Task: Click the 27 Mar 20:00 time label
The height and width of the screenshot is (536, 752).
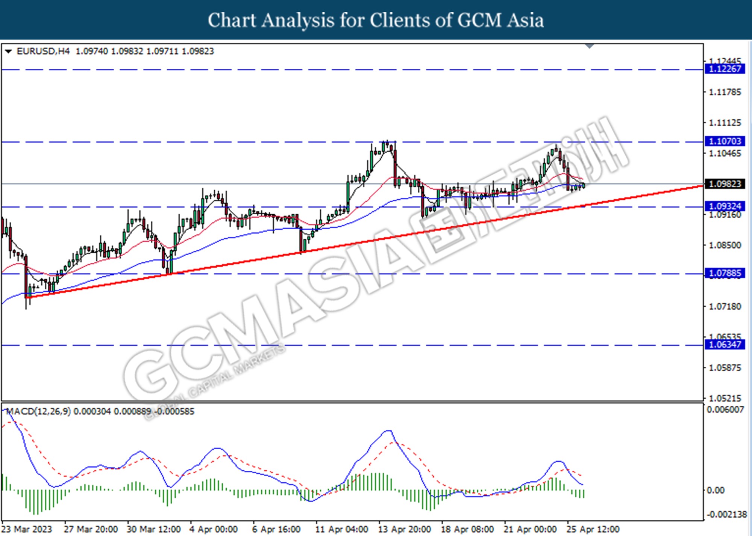Action: tap(91, 529)
